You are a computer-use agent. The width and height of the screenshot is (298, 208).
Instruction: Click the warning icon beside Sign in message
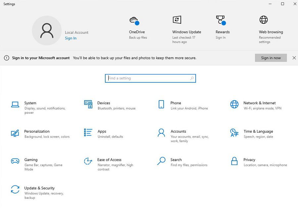click(x=7, y=58)
